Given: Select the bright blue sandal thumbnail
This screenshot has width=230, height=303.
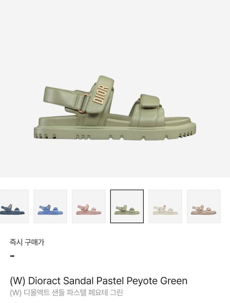Looking at the screenshot, I should click(x=50, y=206).
